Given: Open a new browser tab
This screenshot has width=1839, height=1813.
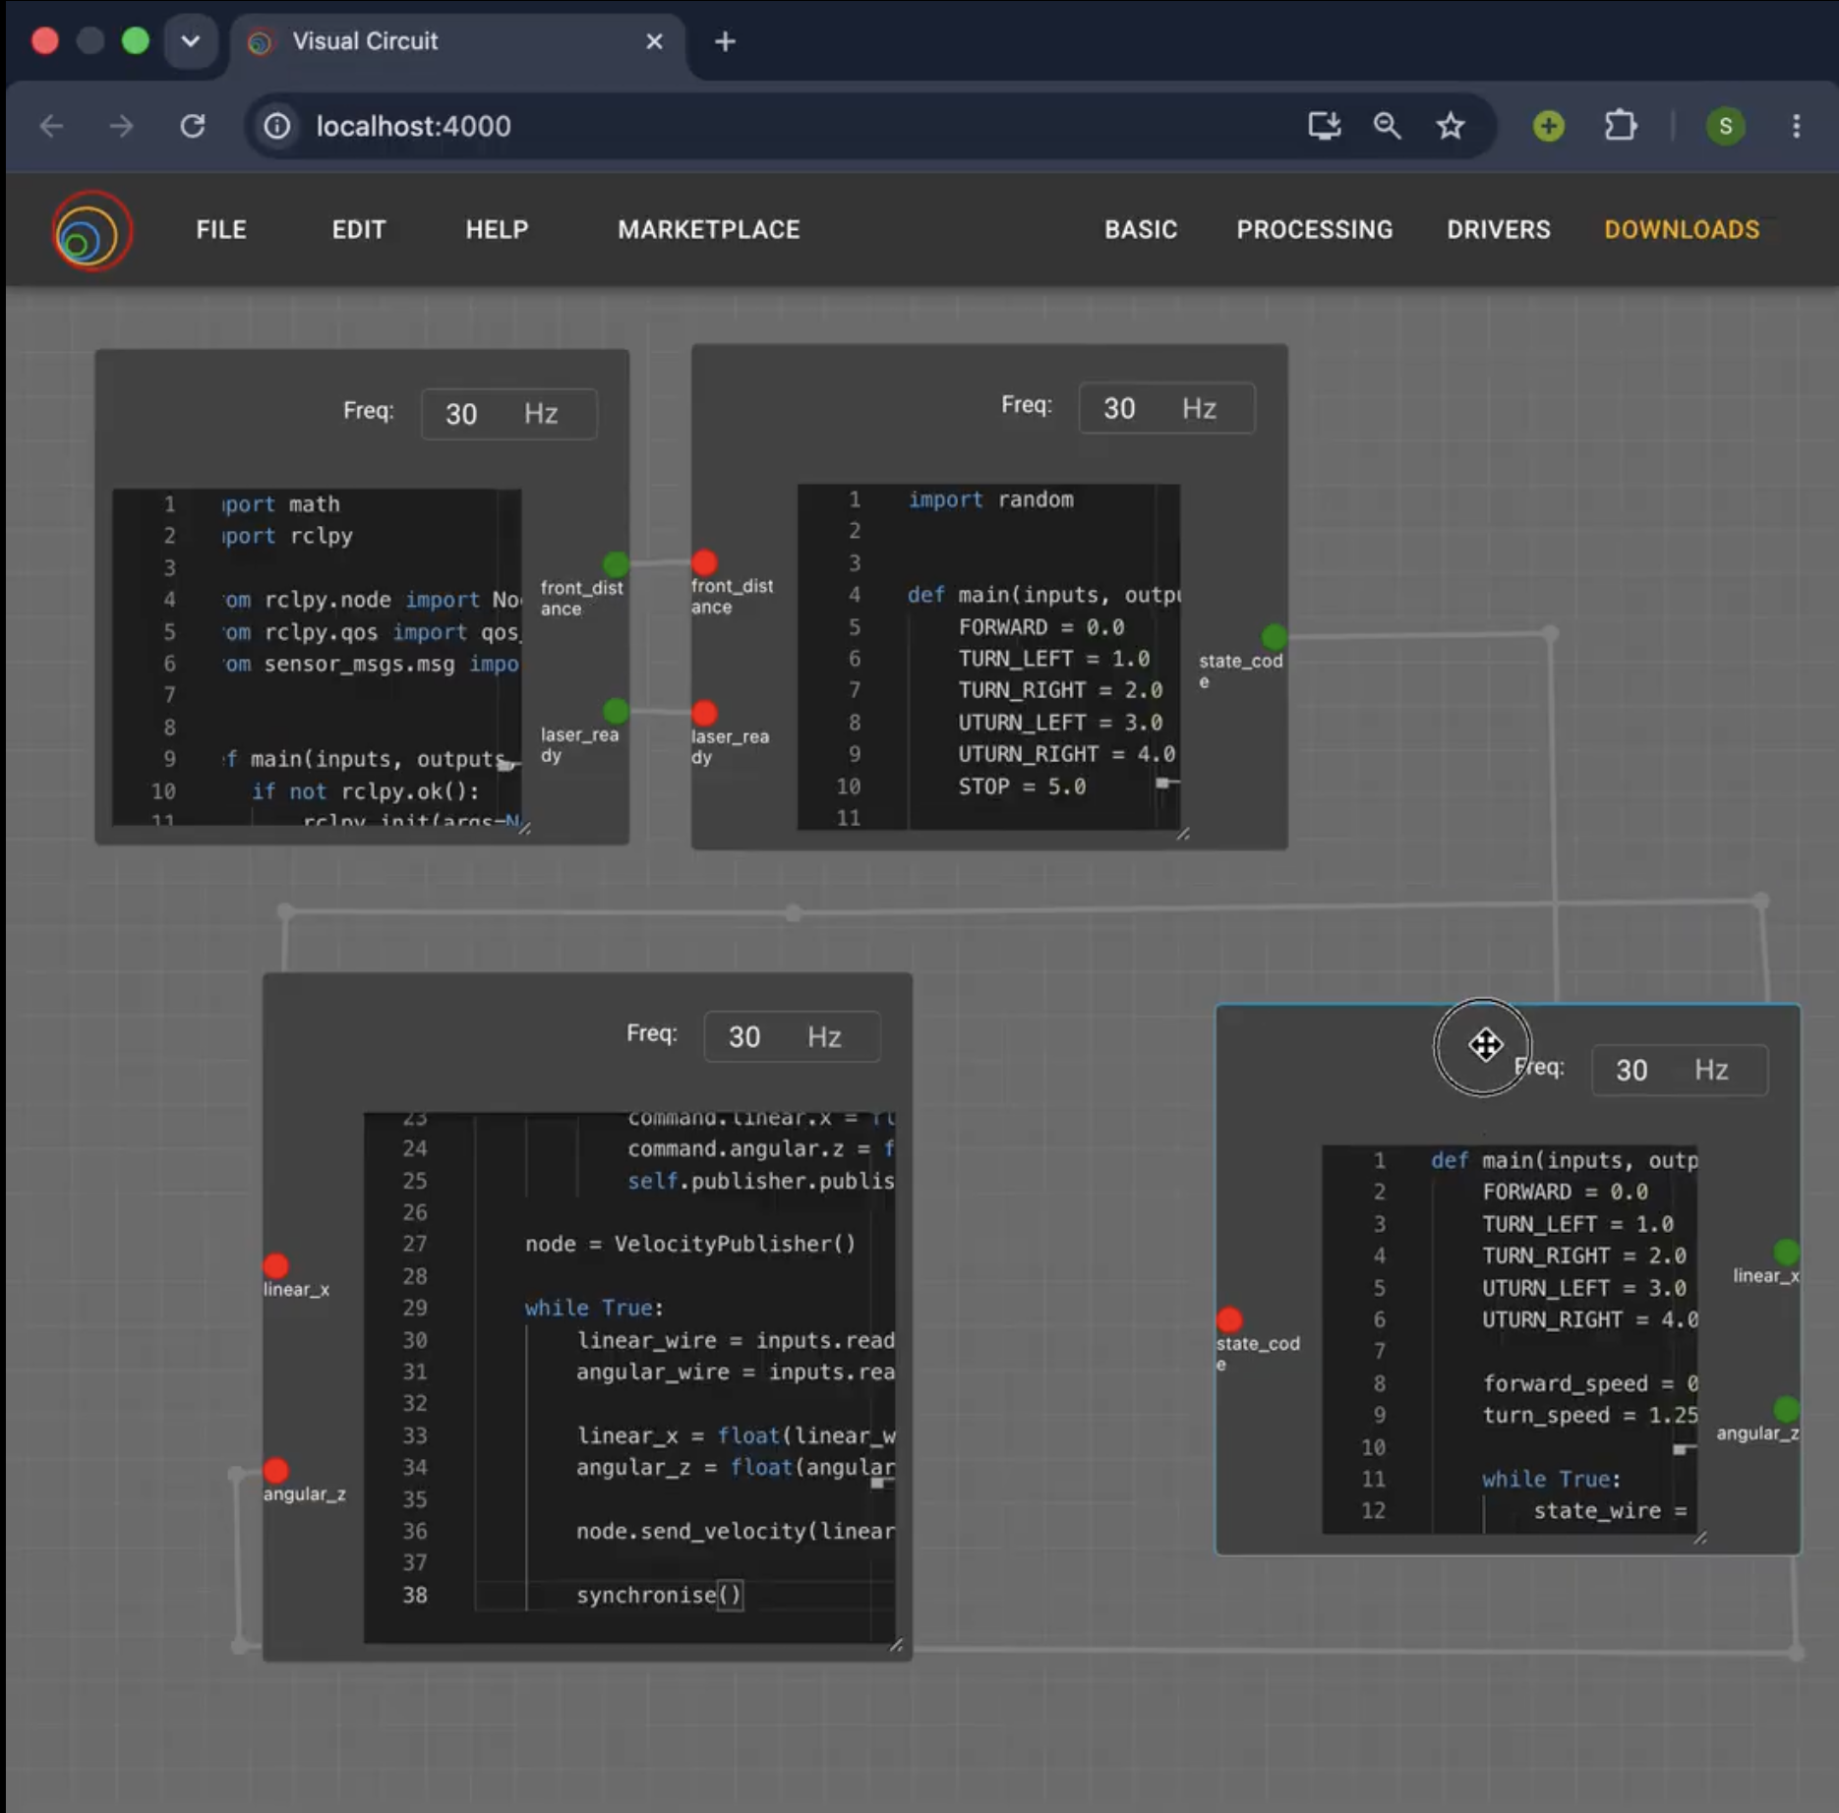Looking at the screenshot, I should (x=725, y=41).
